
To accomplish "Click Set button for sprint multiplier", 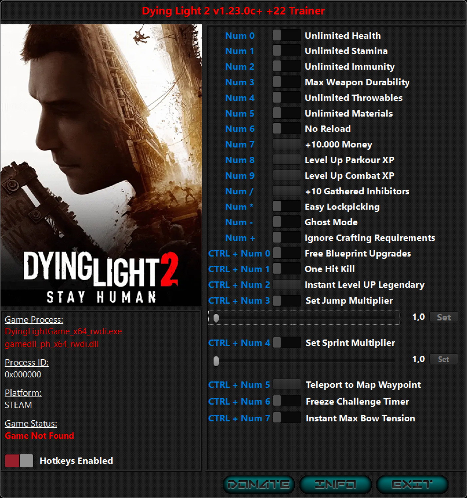I will 444,359.
